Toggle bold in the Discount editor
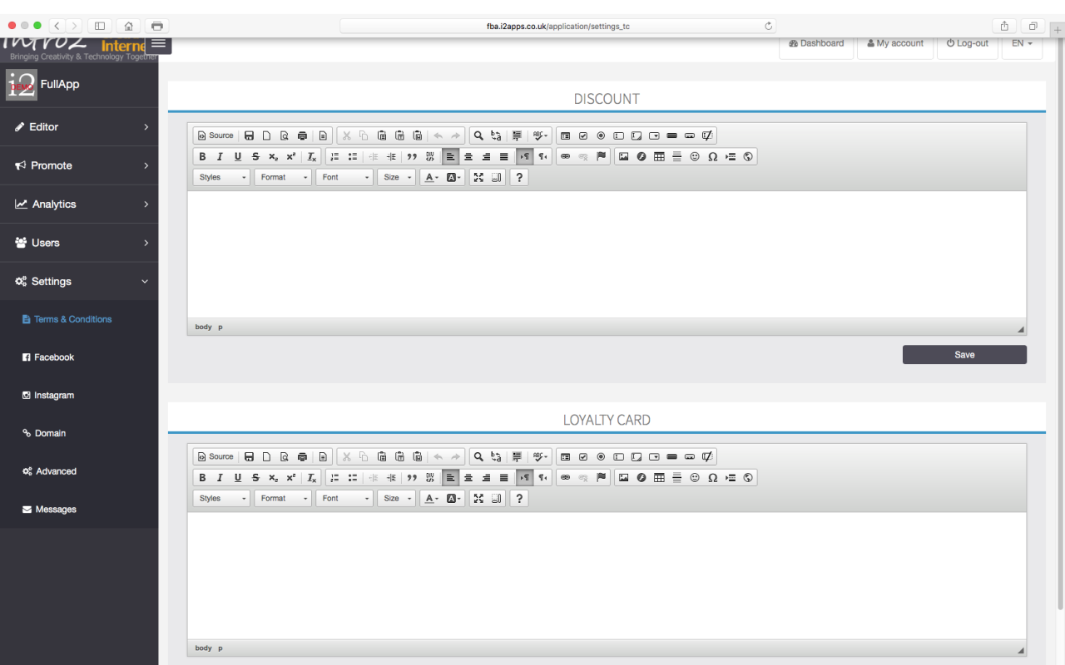Screen dimensions: 1065x665 pyautogui.click(x=202, y=156)
